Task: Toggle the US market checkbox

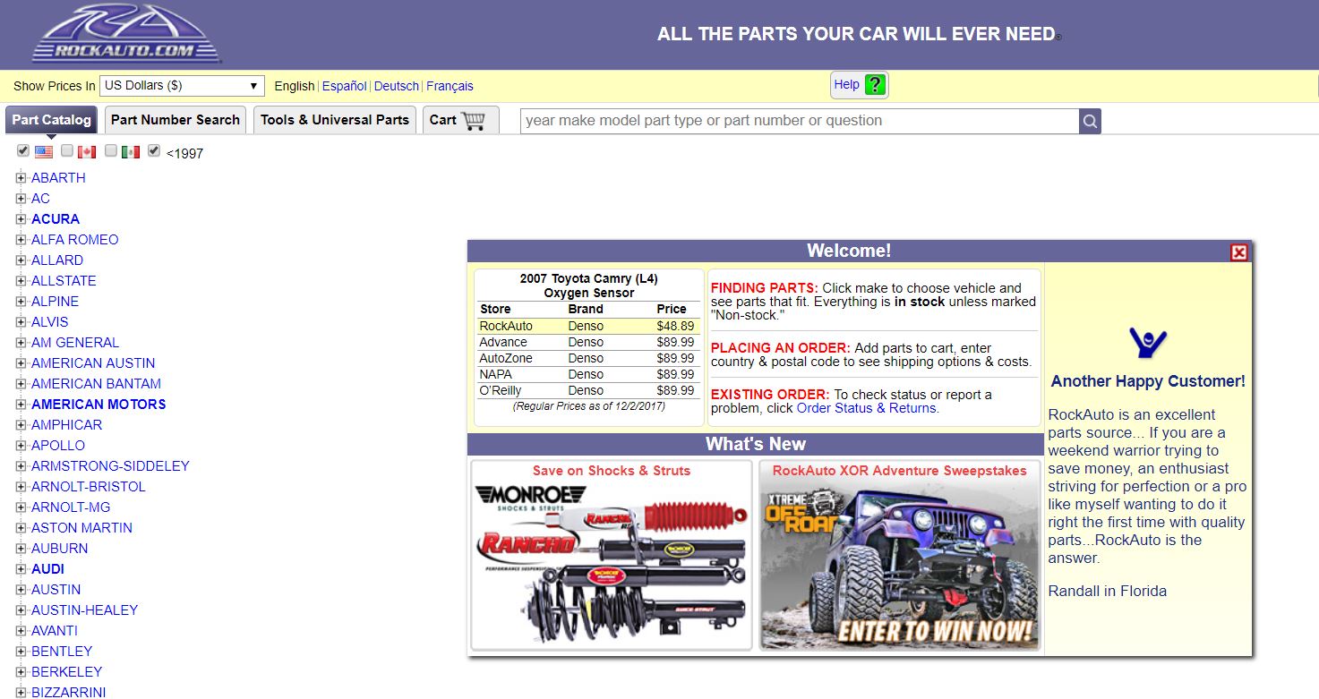Action: tap(23, 150)
